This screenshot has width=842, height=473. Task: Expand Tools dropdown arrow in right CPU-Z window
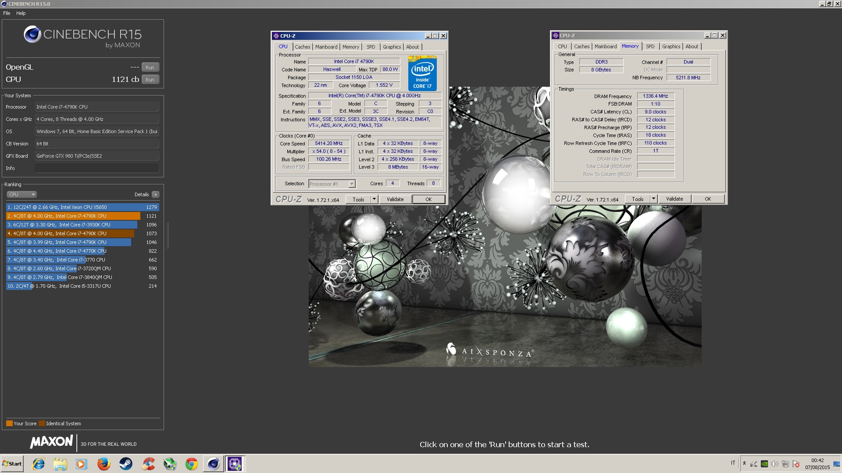[x=653, y=199]
